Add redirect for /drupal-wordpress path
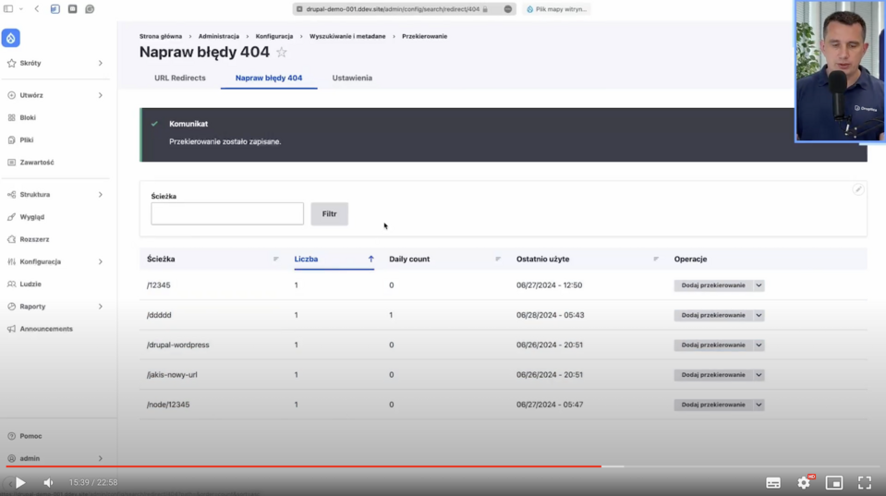Screen dimensions: 886x496 click(713, 345)
